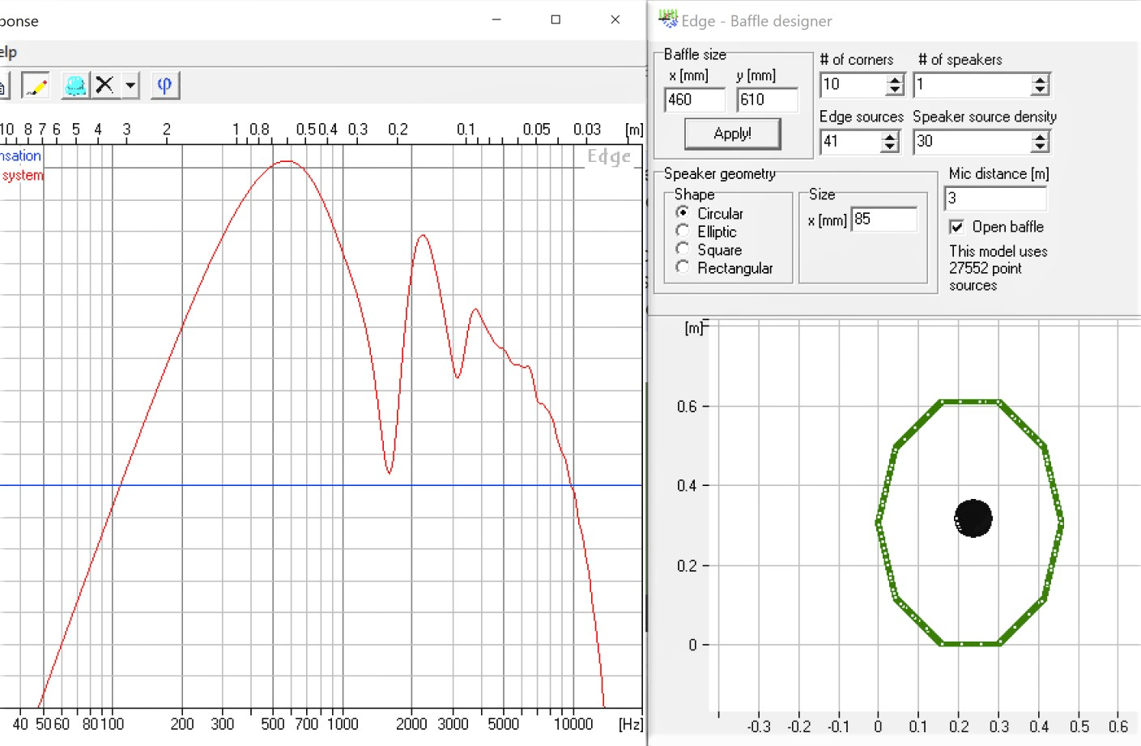Click the 'Speaker source density' label
Screen dimensions: 1141x746
tap(985, 117)
